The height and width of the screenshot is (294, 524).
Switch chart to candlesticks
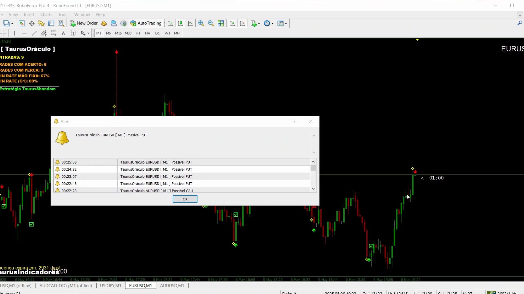pos(180,23)
